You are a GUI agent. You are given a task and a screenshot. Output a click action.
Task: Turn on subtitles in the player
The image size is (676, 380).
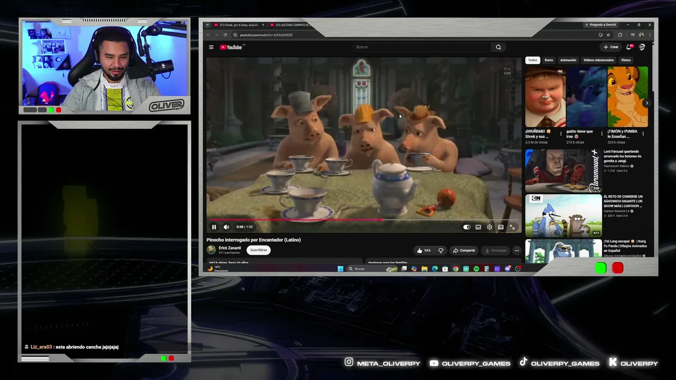point(478,227)
